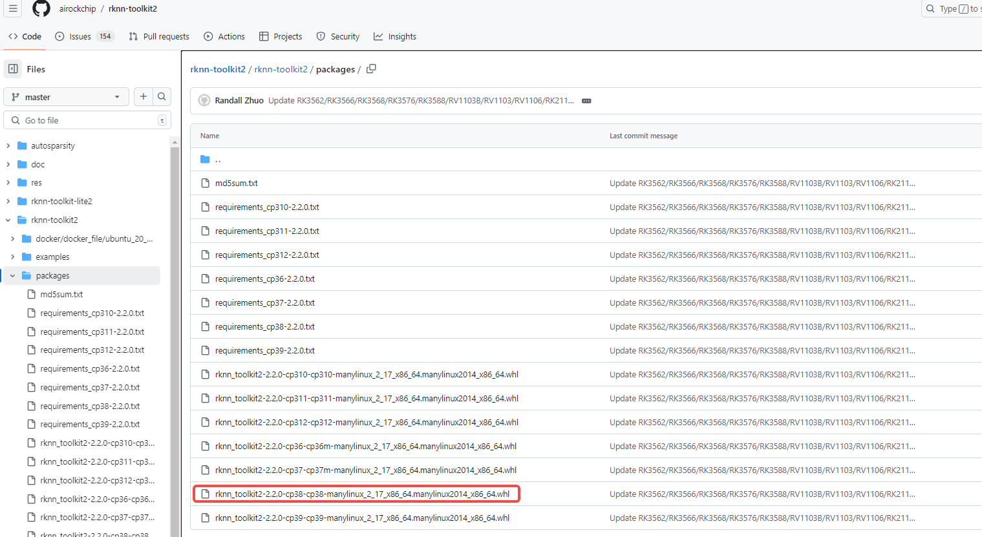This screenshot has height=537, width=982.
Task: Click the res folder icon in tree
Action: click(x=22, y=182)
